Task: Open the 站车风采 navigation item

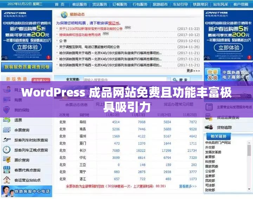Action: tap(221, 4)
